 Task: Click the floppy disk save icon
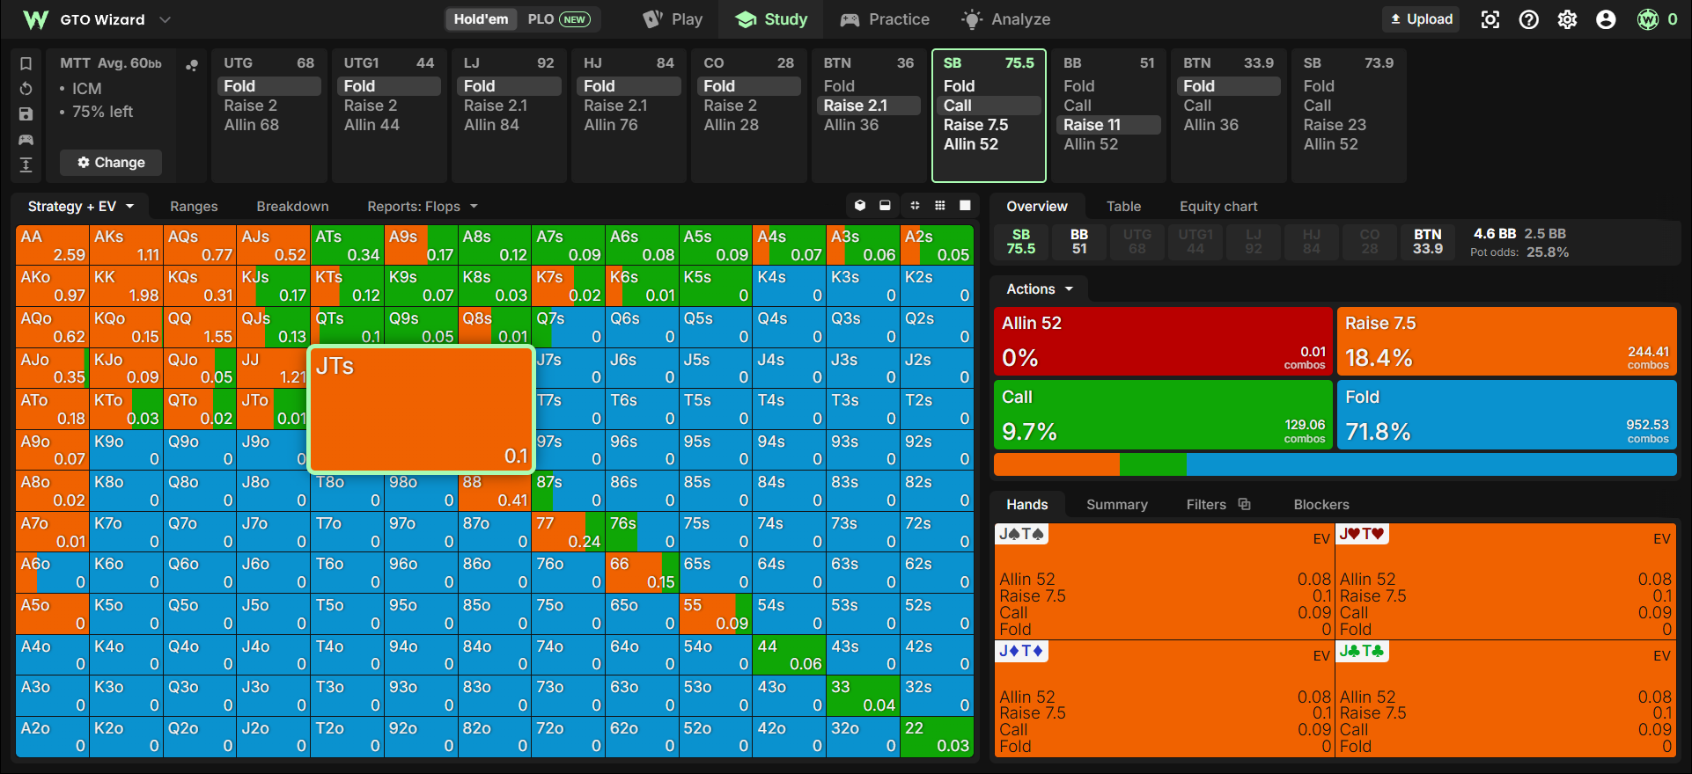(x=26, y=114)
